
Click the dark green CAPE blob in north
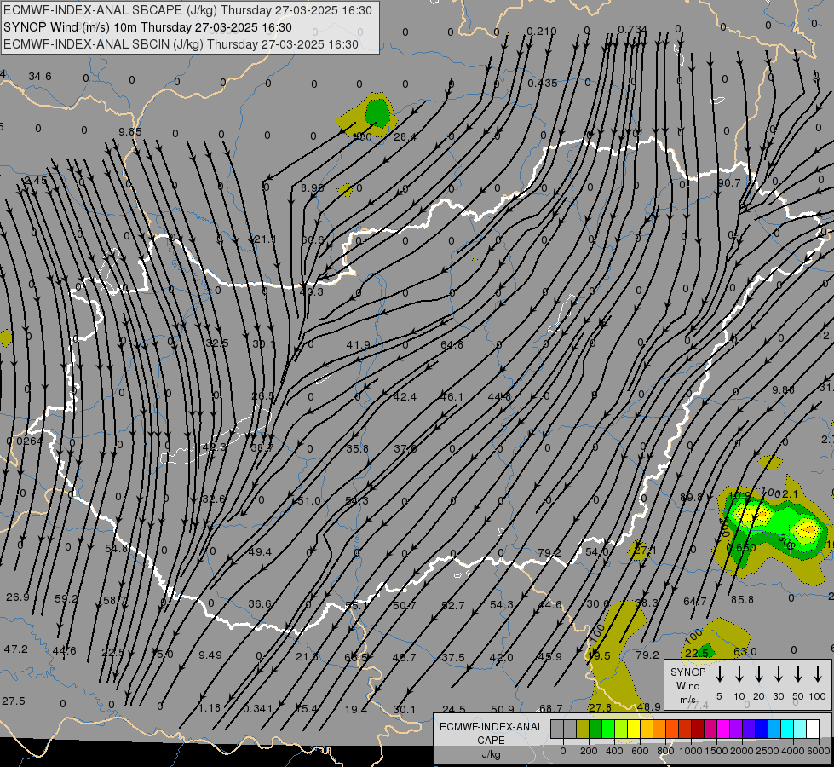click(x=377, y=113)
